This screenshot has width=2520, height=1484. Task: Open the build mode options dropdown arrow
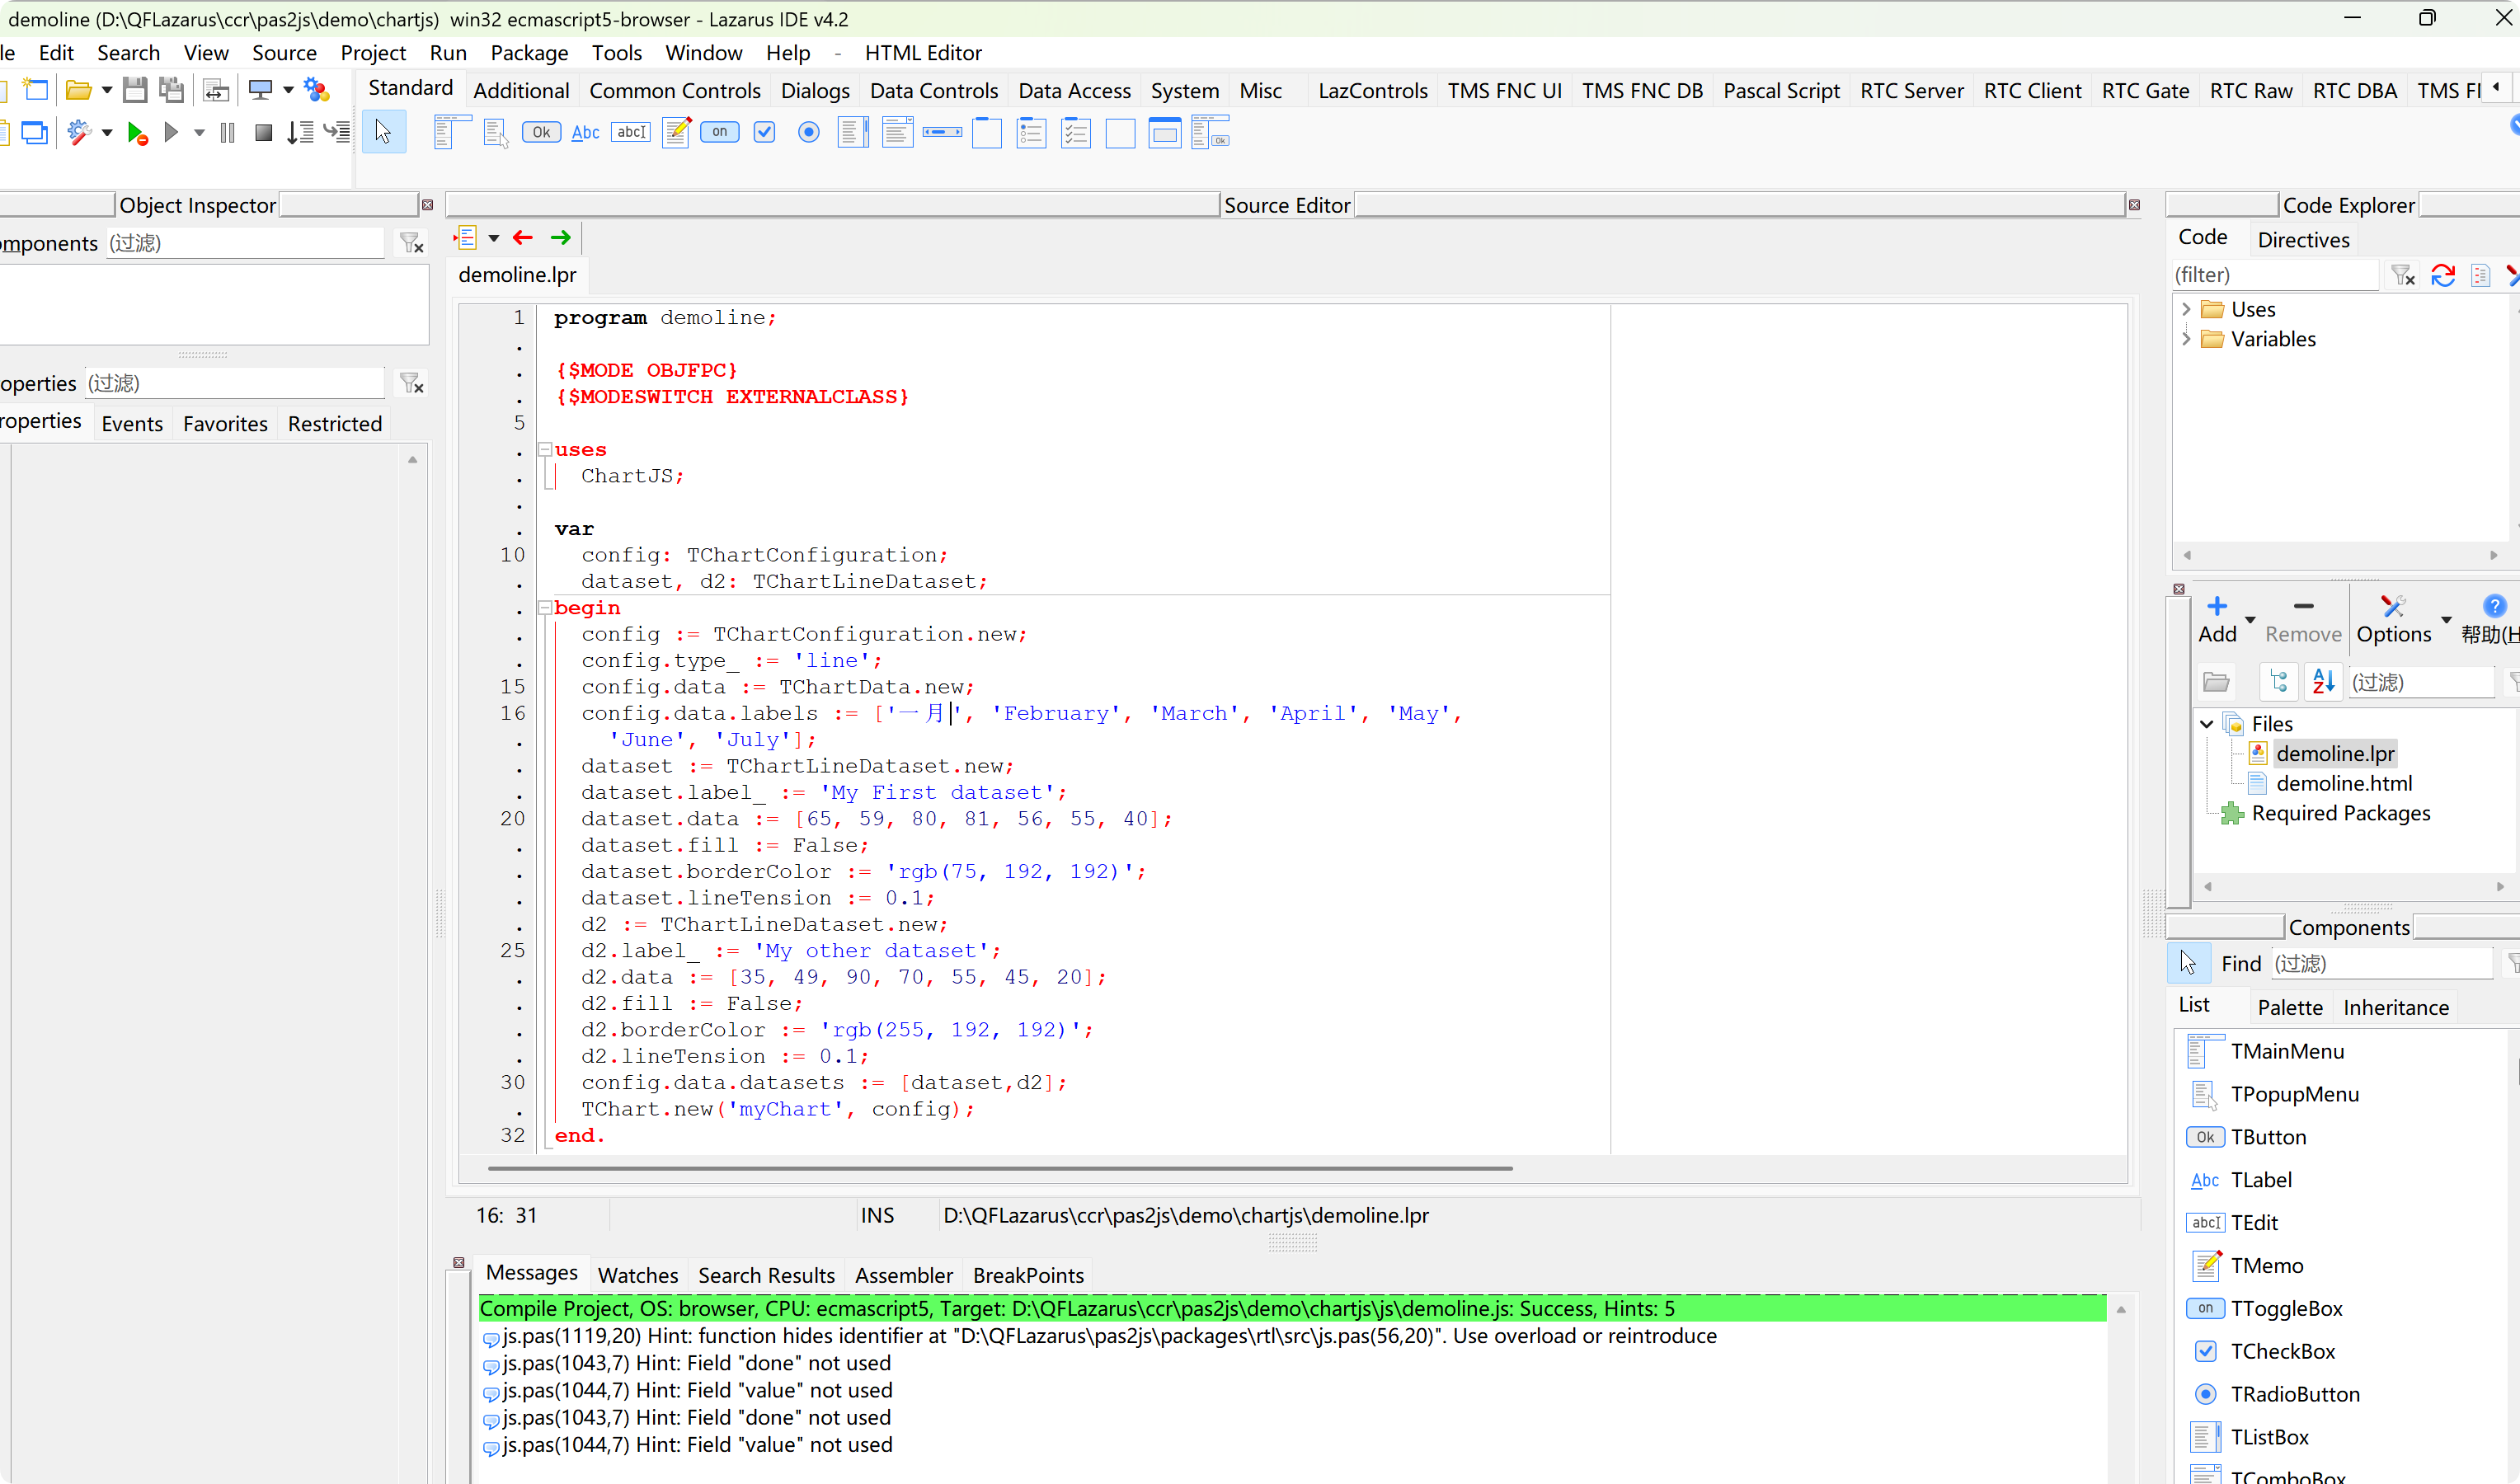[x=107, y=132]
